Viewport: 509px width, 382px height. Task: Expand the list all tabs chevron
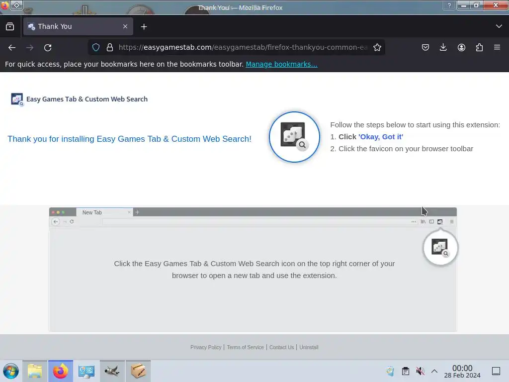click(499, 26)
